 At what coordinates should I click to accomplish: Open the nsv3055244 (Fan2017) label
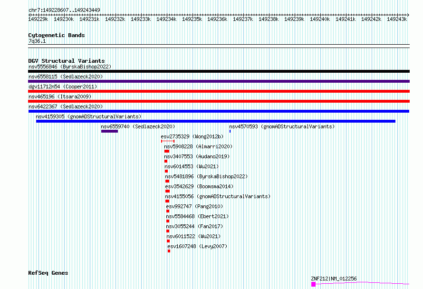194,226
